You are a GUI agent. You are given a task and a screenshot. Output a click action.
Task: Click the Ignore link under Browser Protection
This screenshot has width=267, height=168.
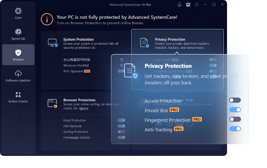pyautogui.click(x=84, y=108)
